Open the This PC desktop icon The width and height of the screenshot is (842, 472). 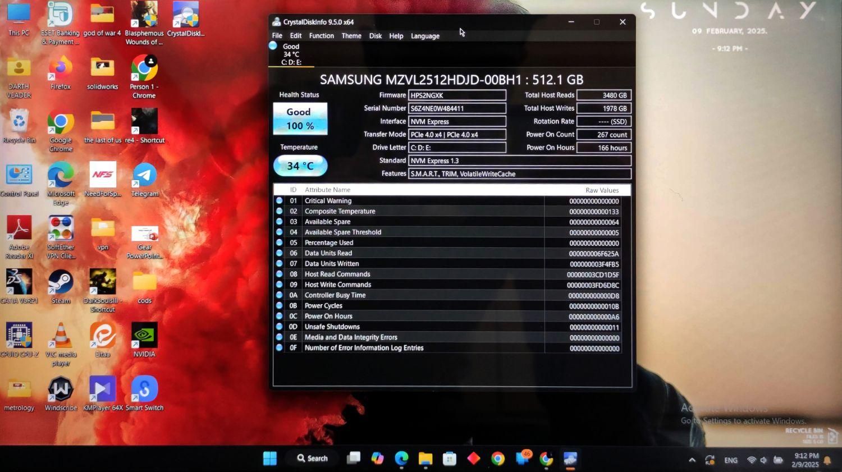tap(19, 20)
